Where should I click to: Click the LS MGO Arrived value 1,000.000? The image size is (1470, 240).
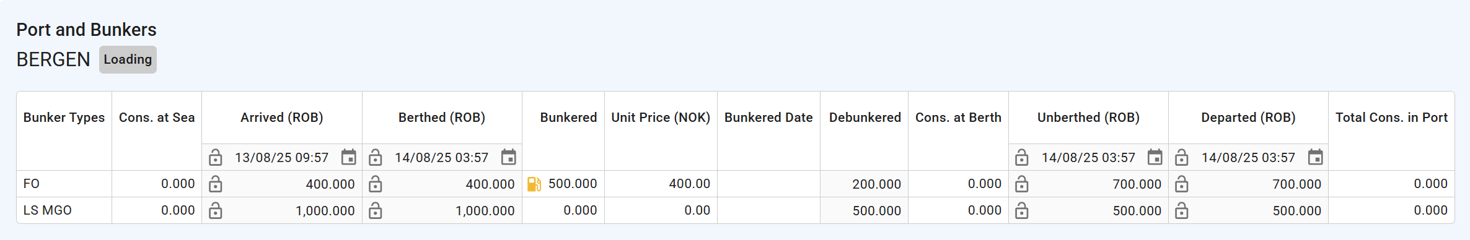pyautogui.click(x=325, y=211)
